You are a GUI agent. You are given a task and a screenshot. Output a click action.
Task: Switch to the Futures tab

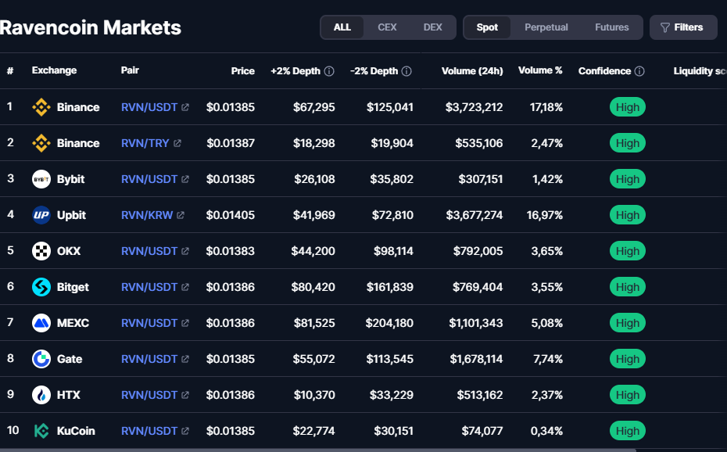(612, 27)
